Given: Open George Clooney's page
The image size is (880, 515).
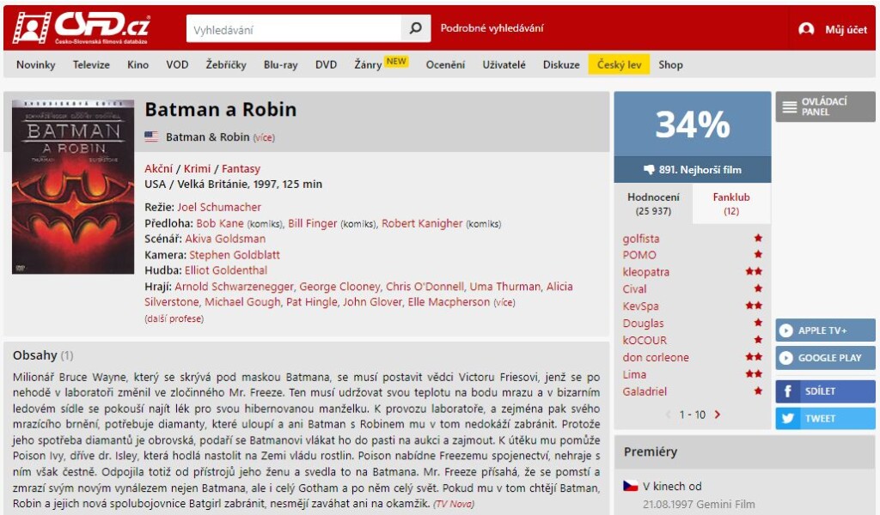Looking at the screenshot, I should pyautogui.click(x=339, y=287).
